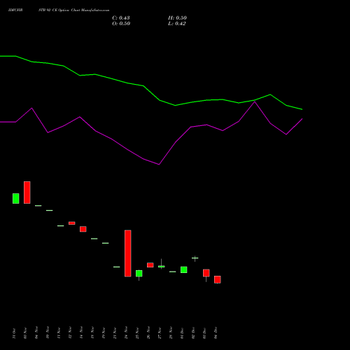350x350 pixels.
Task: Select the small red candle for 12 Nov
Action: [72, 223]
